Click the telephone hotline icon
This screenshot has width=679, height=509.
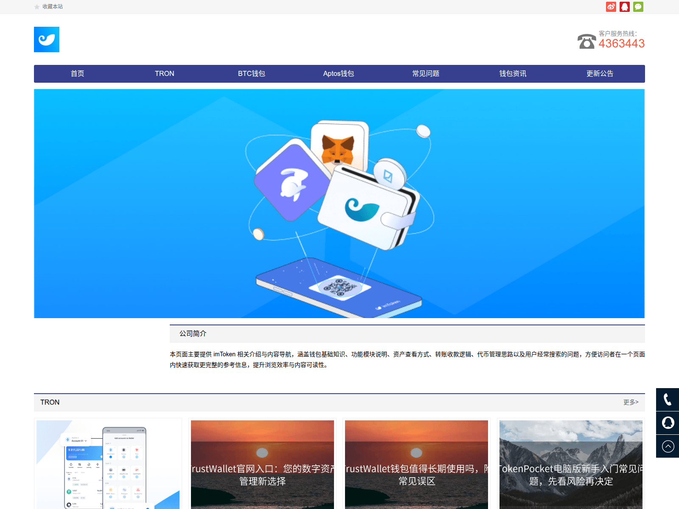point(586,41)
